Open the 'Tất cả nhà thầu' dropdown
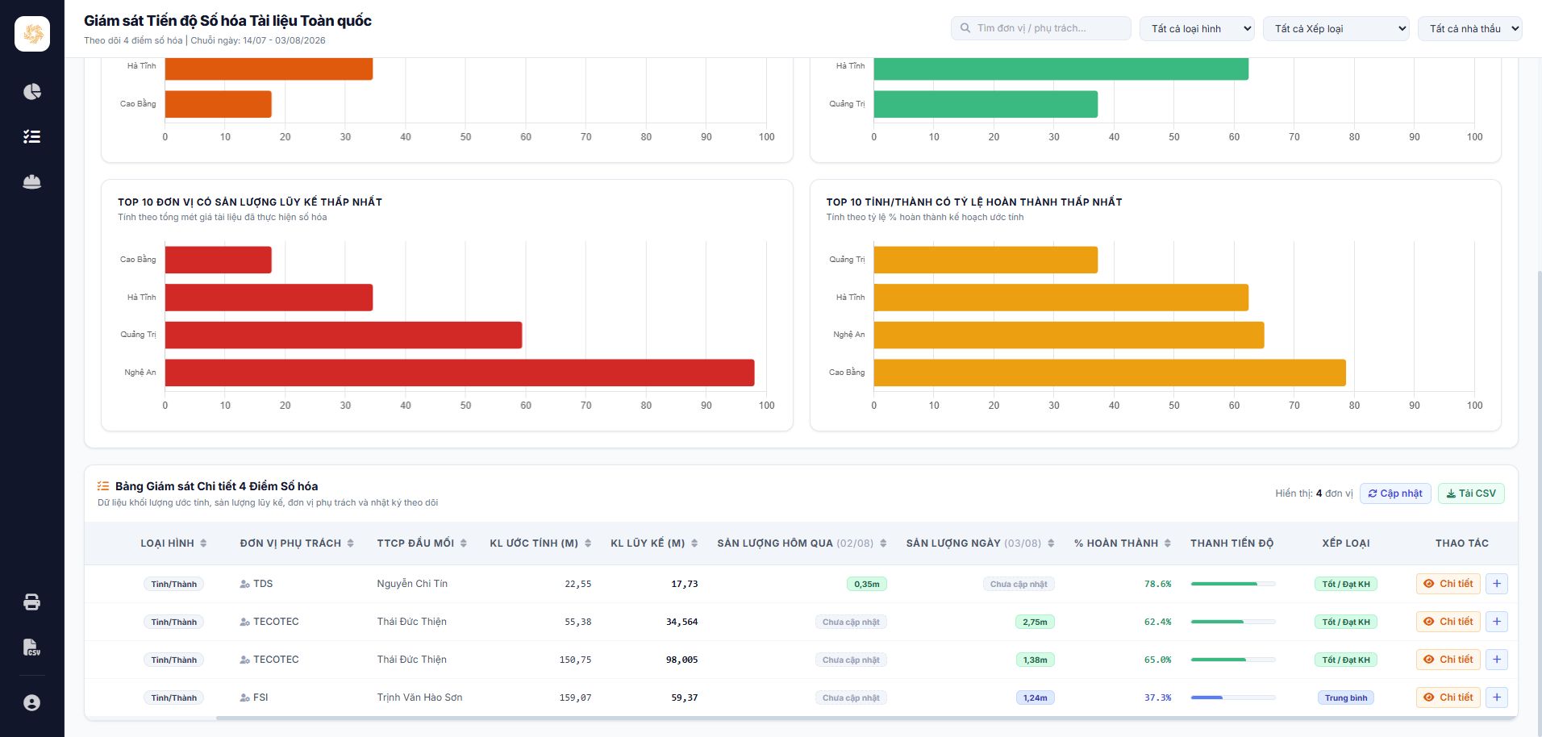This screenshot has width=1542, height=737. tap(1470, 28)
